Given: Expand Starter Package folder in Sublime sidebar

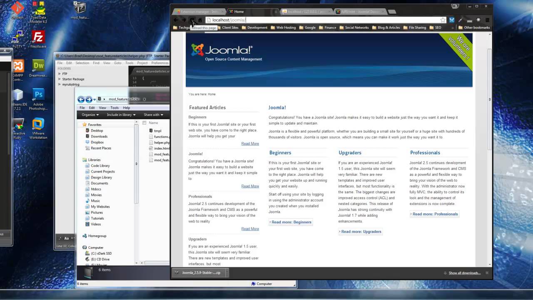Looking at the screenshot, I should (60, 79).
